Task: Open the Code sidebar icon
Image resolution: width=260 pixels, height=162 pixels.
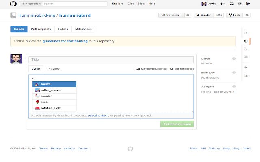Action: pyautogui.click(x=245, y=33)
